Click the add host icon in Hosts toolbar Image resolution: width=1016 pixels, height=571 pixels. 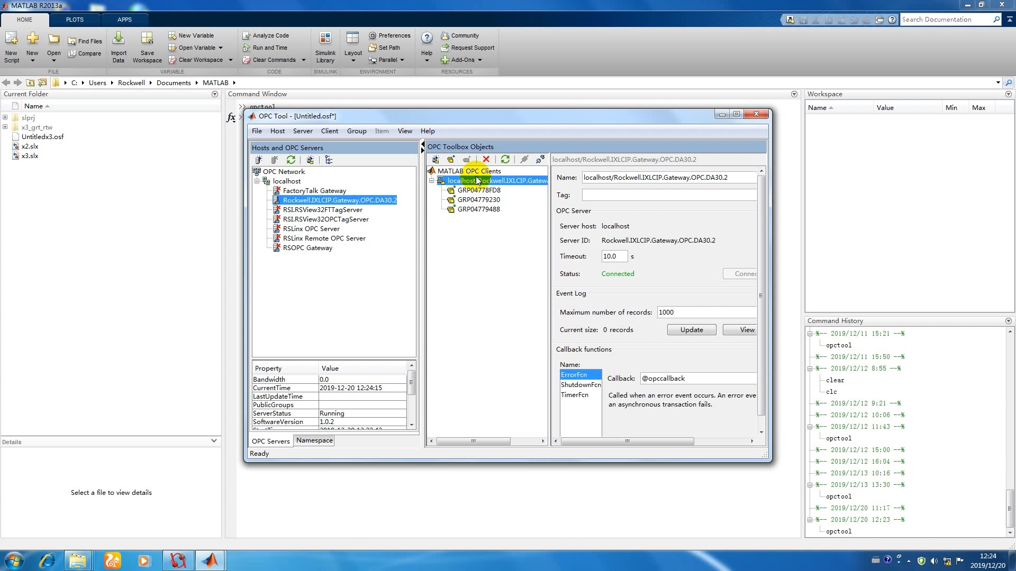pyautogui.click(x=259, y=160)
